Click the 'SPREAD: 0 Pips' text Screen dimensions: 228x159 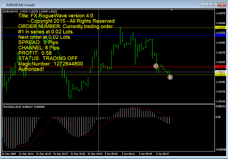[x=38, y=42]
